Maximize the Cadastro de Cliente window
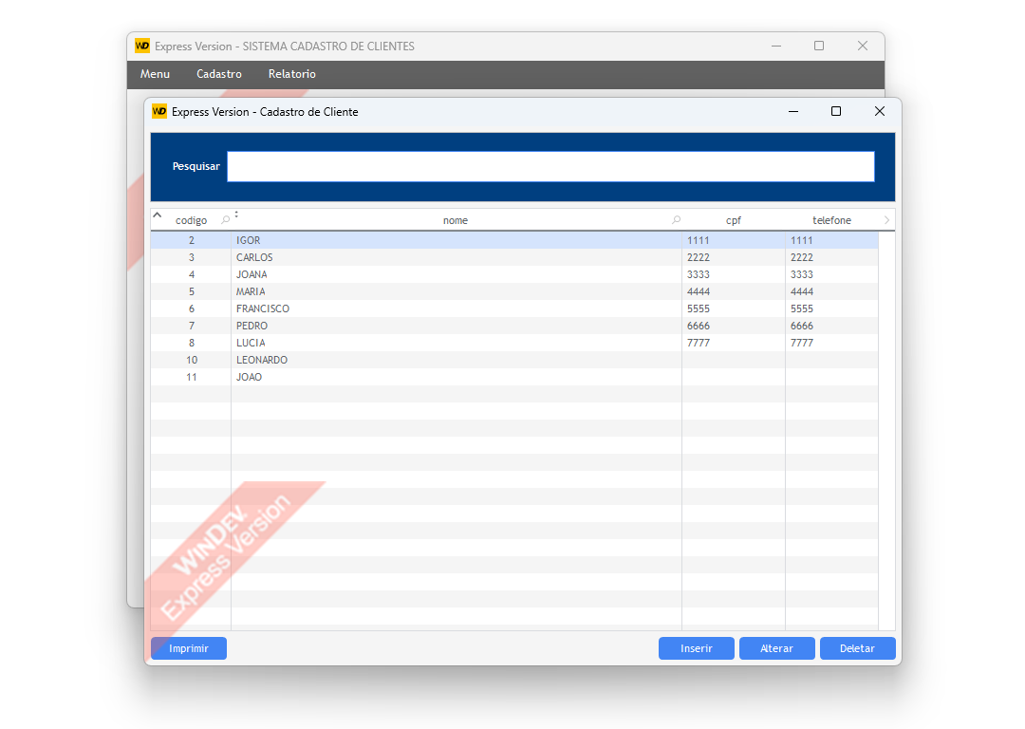1025x729 pixels. click(836, 112)
